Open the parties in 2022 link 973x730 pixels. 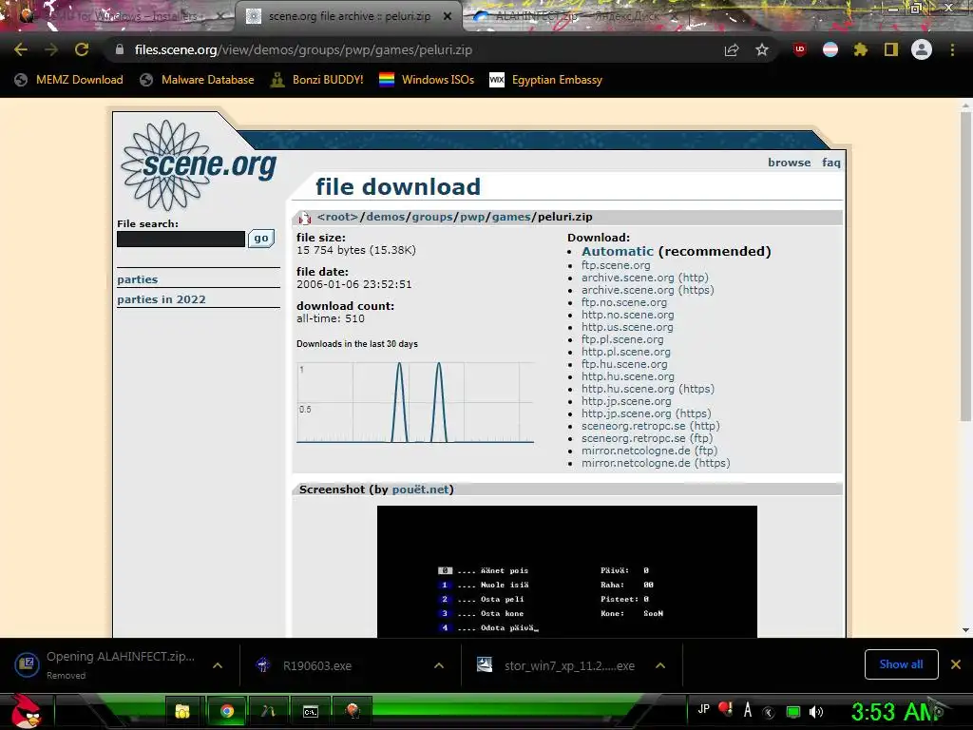pos(162,299)
